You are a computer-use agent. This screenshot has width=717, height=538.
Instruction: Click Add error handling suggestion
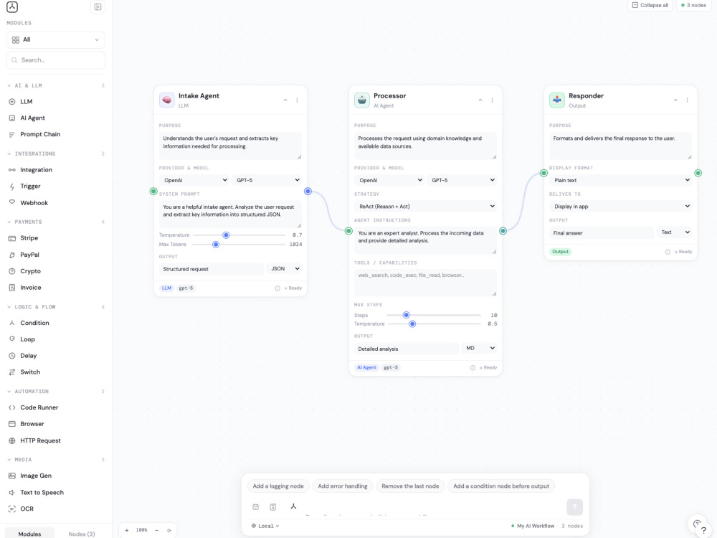click(343, 486)
